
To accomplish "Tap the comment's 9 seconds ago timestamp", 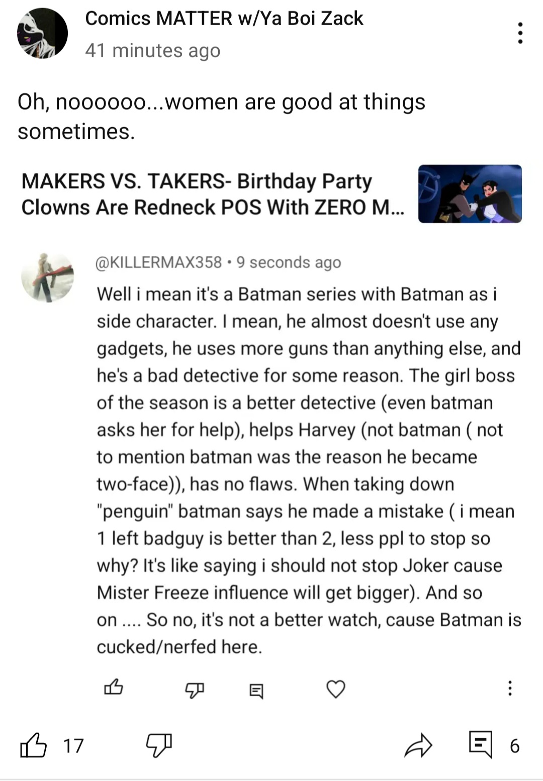I will [289, 262].
